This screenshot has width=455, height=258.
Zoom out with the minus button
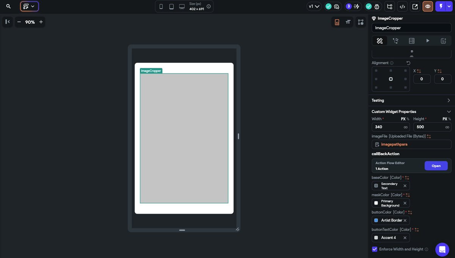coord(19,22)
